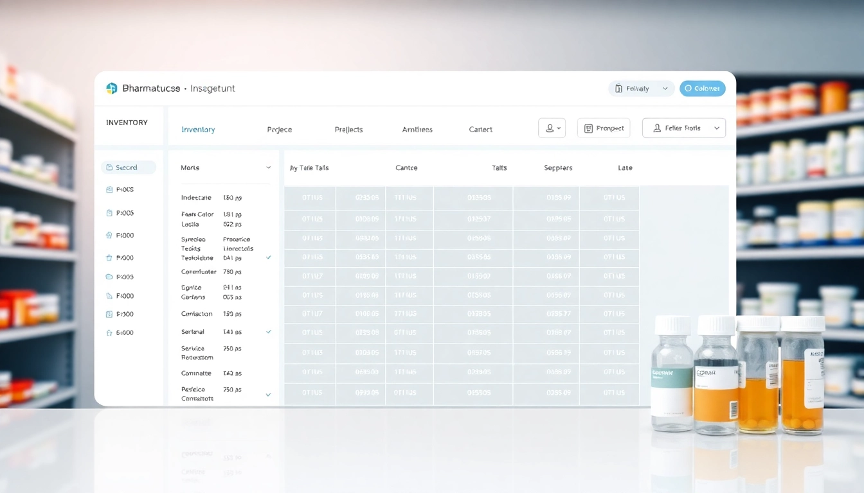Click the tag icon beside F:000 in sidebar
Screen dimensions: 864x493
pos(108,295)
